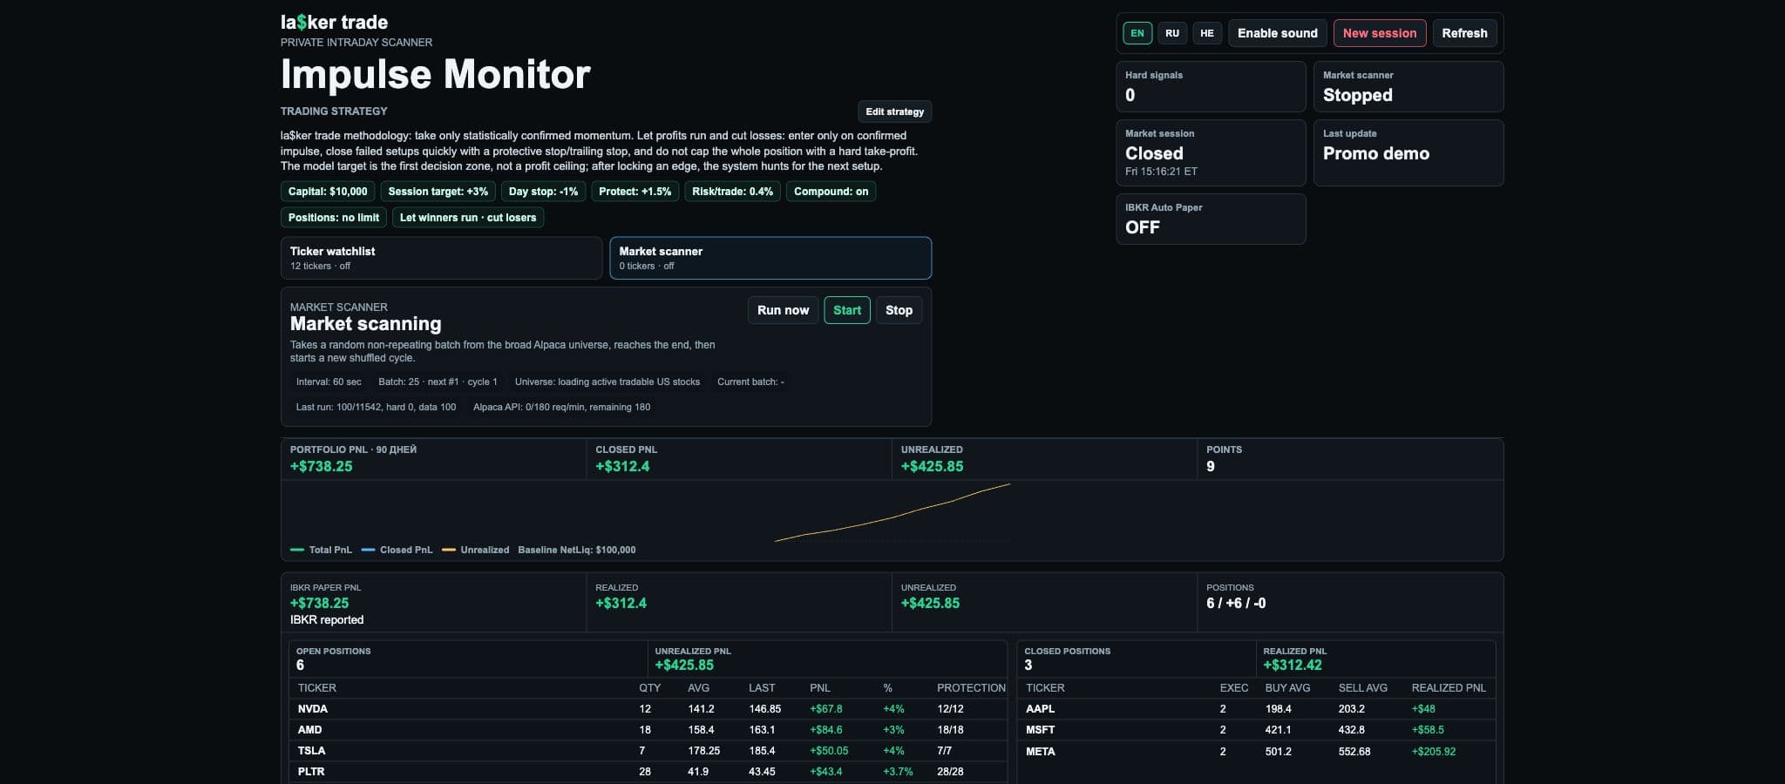Switch language to RU

click(x=1172, y=33)
